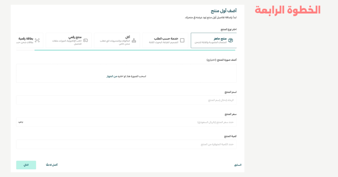Click the card icon for بطاقة رقمية

click(37, 40)
